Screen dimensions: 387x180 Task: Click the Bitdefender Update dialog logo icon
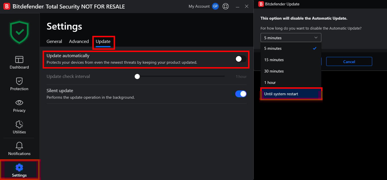tap(261, 4)
